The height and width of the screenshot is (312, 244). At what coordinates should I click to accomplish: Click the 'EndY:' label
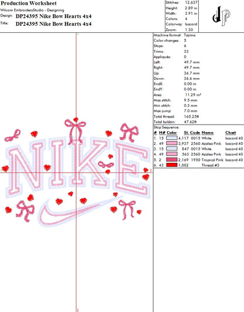(x=158, y=89)
